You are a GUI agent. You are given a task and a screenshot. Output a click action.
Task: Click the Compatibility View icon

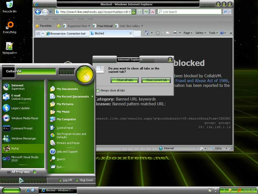pos(140,12)
